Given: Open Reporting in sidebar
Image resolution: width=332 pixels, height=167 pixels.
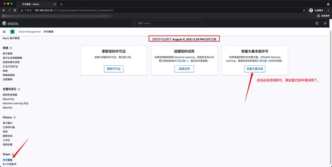Looking at the screenshot, I should [8, 99].
